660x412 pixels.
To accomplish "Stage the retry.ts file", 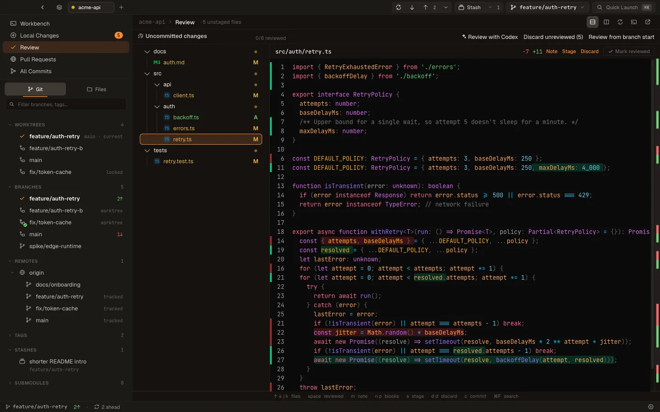I will [x=569, y=51].
